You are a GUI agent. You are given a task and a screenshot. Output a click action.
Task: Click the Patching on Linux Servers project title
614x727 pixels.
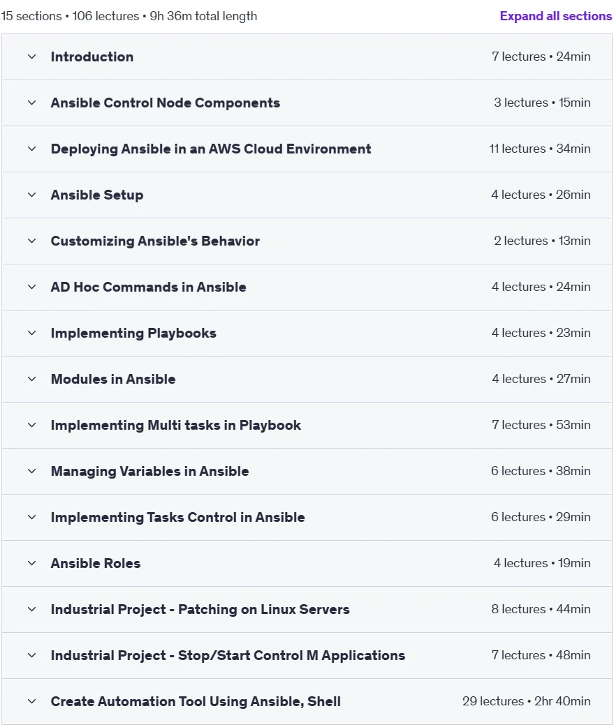(200, 609)
